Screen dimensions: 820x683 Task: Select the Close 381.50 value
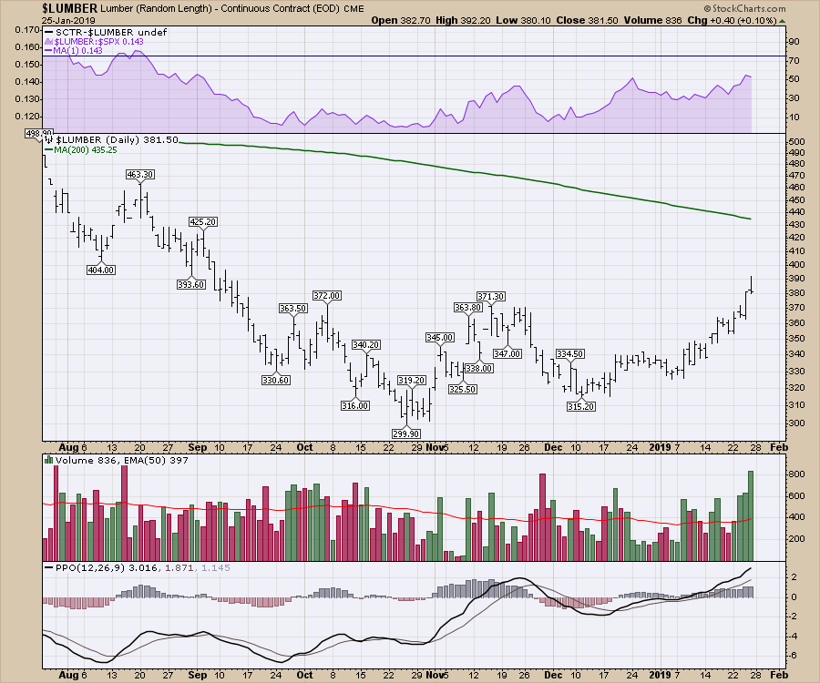click(587, 20)
